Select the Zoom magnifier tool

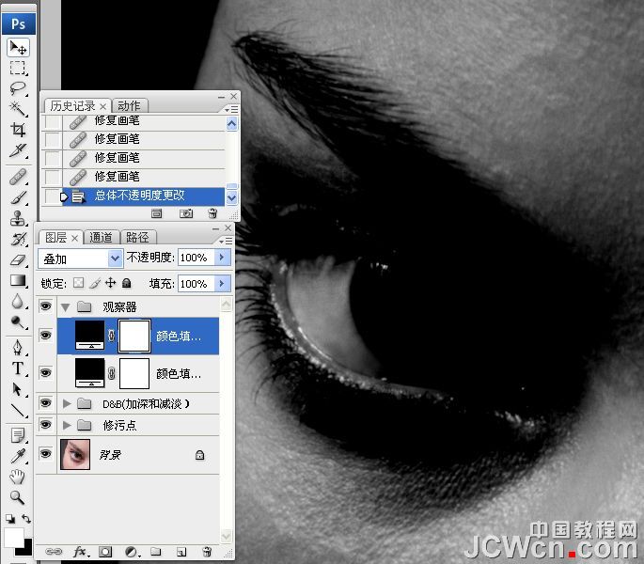coord(18,497)
